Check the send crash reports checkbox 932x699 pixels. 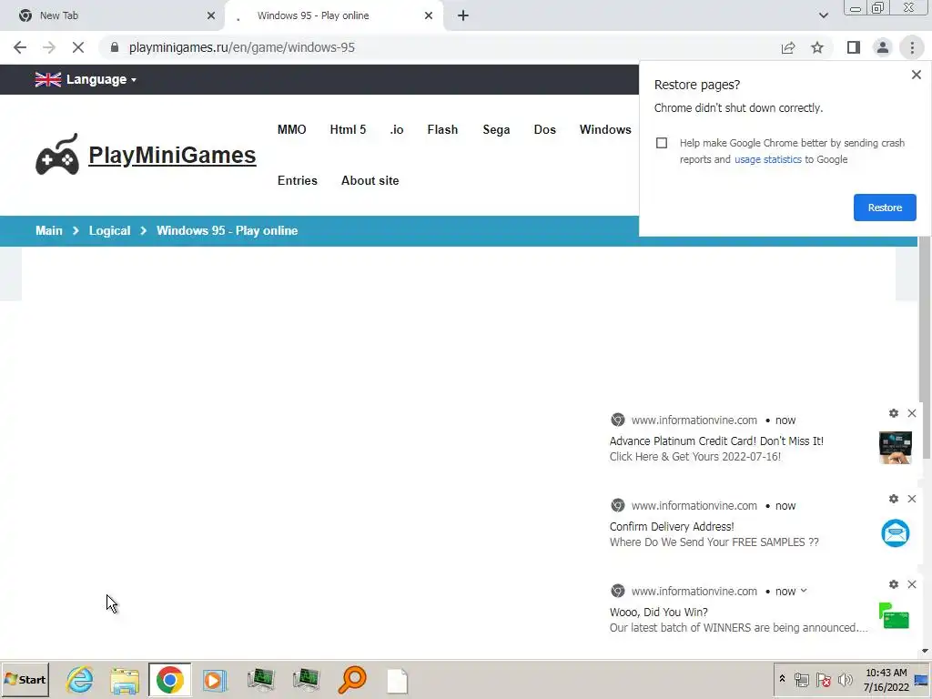(662, 143)
